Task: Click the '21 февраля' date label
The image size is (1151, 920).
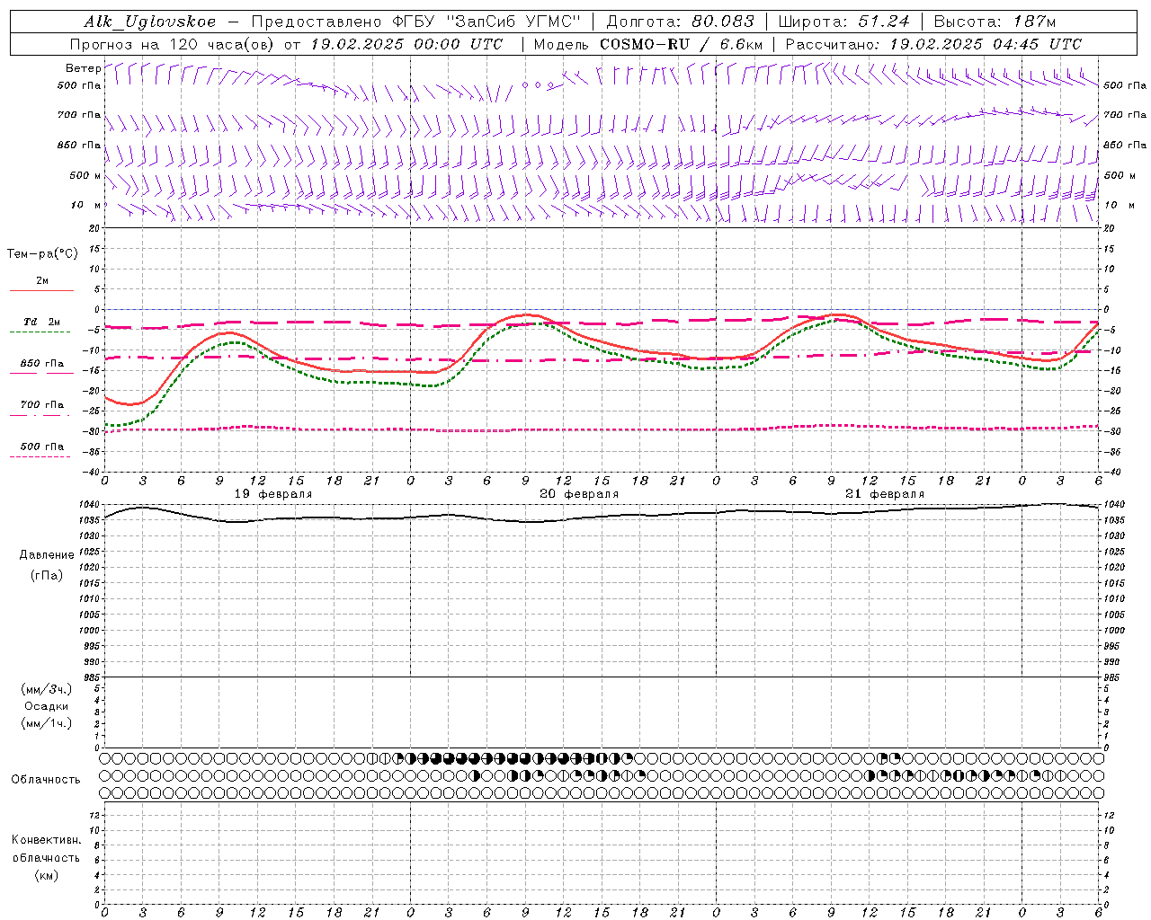Action: (x=885, y=494)
